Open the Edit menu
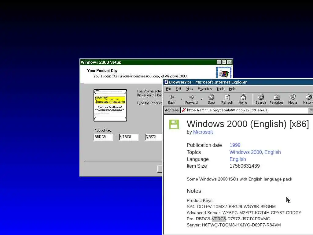Viewport: 313px width, 235px height. 179,89
